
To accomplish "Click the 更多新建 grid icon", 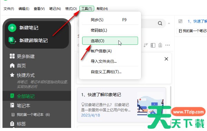I will (x=12, y=56).
